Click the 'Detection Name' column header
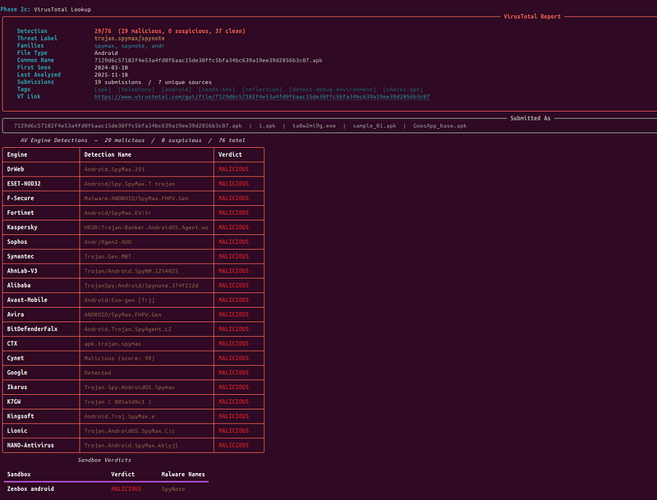657x500 pixels. point(108,154)
